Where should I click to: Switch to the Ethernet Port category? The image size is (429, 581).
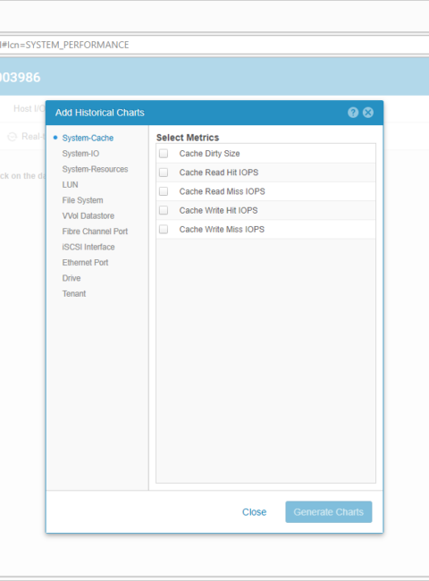(x=85, y=262)
